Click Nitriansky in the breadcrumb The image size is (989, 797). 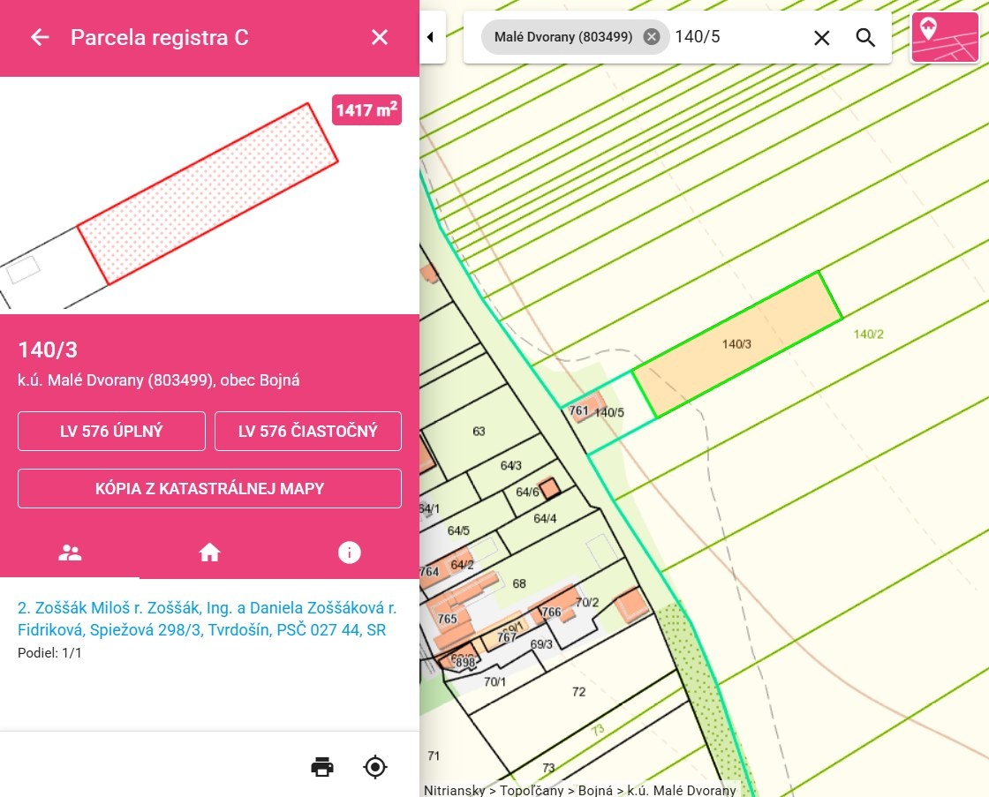(454, 790)
